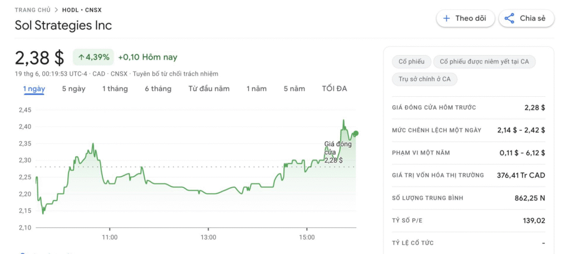This screenshot has height=254, width=570.
Task: Click the 13:00 time axis label
Action: pyautogui.click(x=208, y=238)
